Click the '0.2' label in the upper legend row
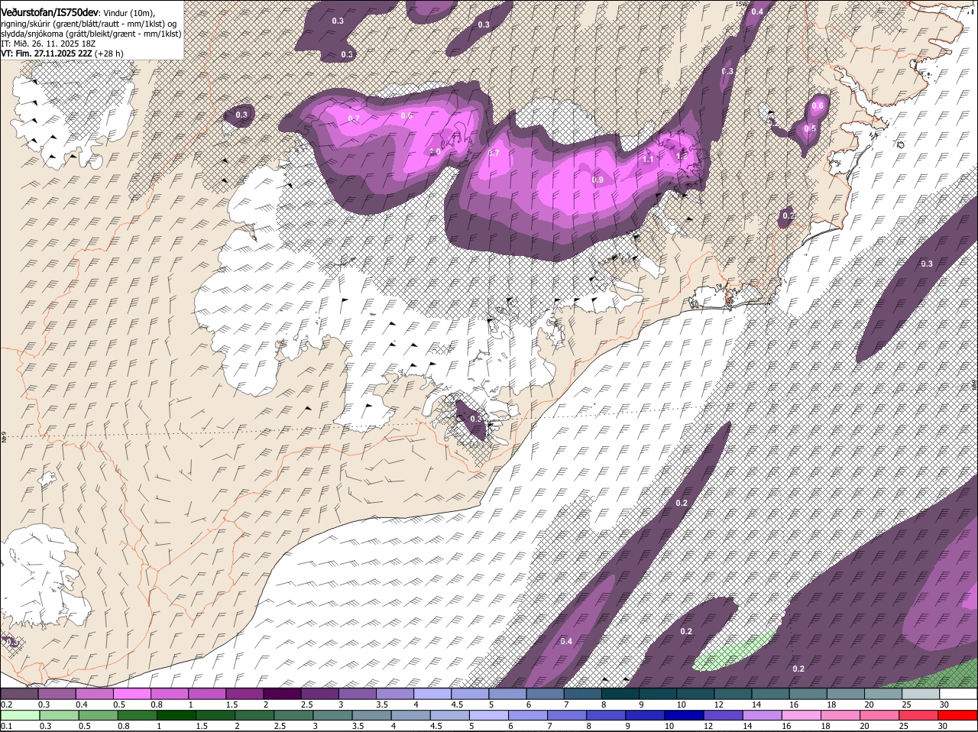The width and height of the screenshot is (978, 732). tap(6, 704)
